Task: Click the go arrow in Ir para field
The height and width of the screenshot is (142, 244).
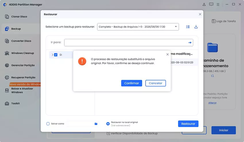Action: click(190, 43)
